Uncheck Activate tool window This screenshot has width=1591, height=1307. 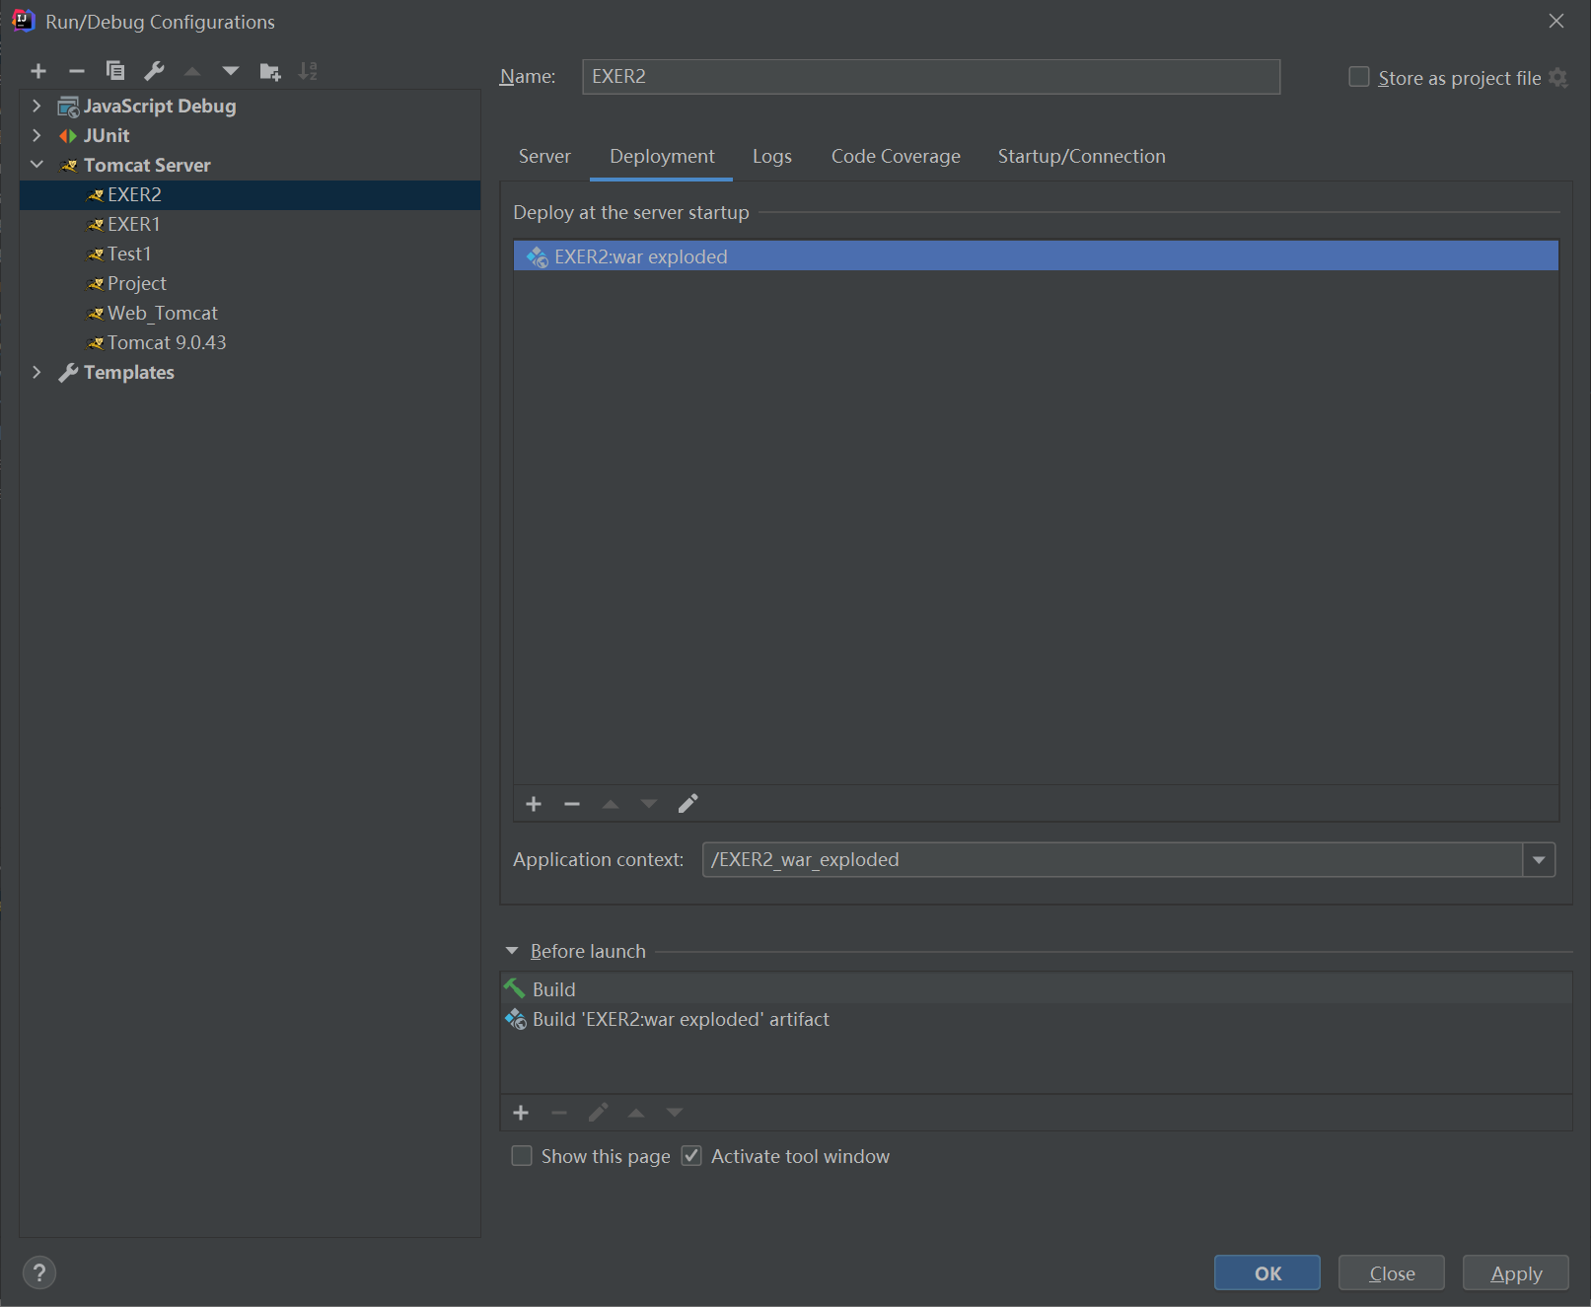click(691, 1156)
